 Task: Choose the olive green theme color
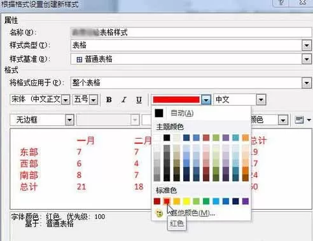tap(216, 137)
